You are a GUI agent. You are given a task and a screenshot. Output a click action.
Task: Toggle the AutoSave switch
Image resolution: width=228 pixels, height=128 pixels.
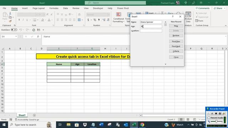coord(14,30)
